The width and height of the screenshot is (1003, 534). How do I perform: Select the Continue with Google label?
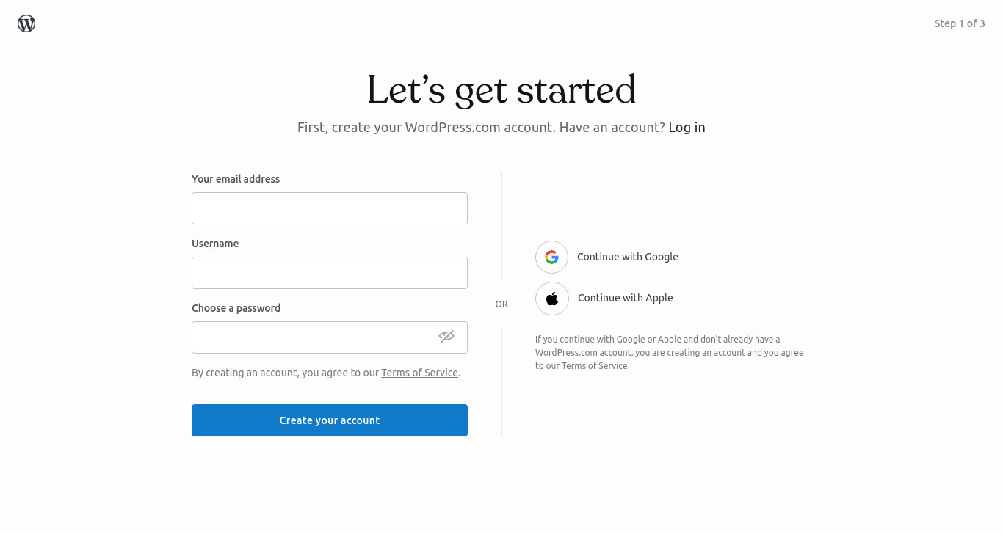pos(628,257)
